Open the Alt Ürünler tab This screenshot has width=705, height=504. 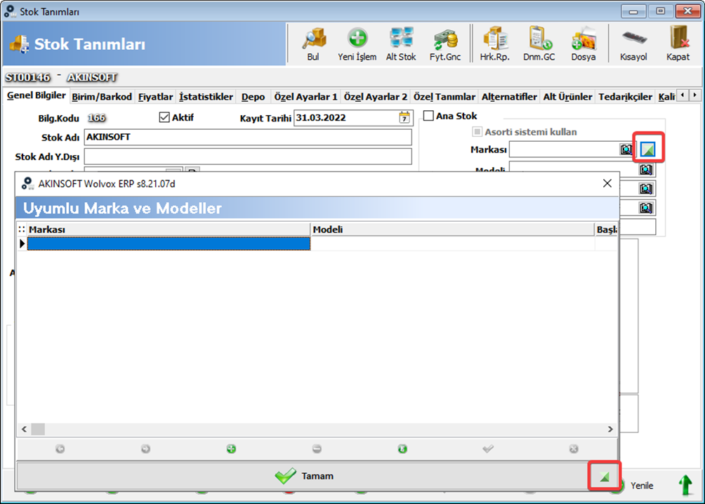pyautogui.click(x=568, y=97)
